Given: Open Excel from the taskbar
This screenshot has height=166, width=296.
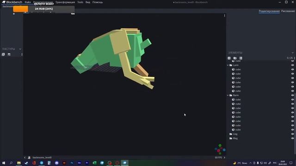Looking at the screenshot, I should 94,163.
